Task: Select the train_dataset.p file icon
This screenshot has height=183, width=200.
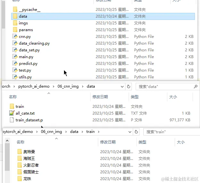Action: (x=12, y=120)
